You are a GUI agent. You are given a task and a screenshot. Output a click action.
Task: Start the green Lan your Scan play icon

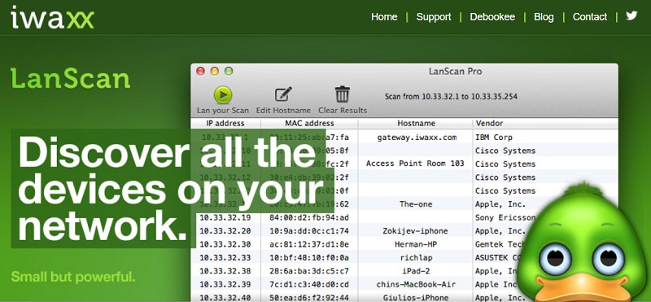click(223, 94)
